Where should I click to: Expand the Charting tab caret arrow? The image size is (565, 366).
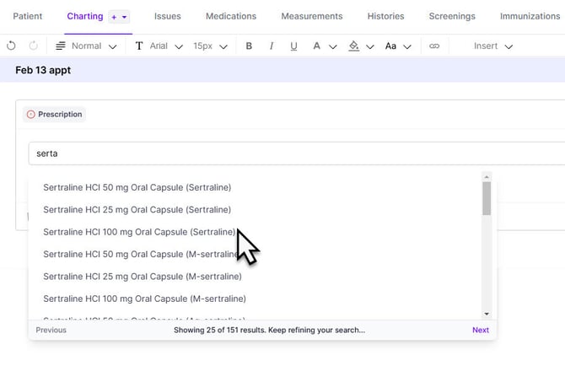tap(124, 17)
